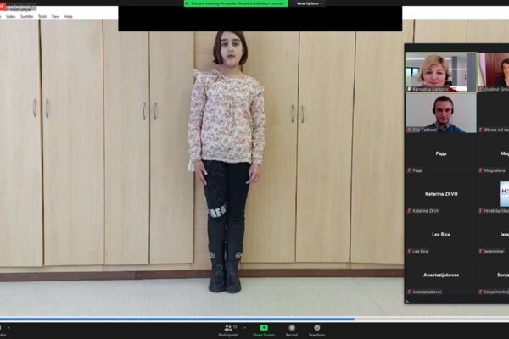
Task: Expand the View Options dropdown
Action: click(x=309, y=3)
